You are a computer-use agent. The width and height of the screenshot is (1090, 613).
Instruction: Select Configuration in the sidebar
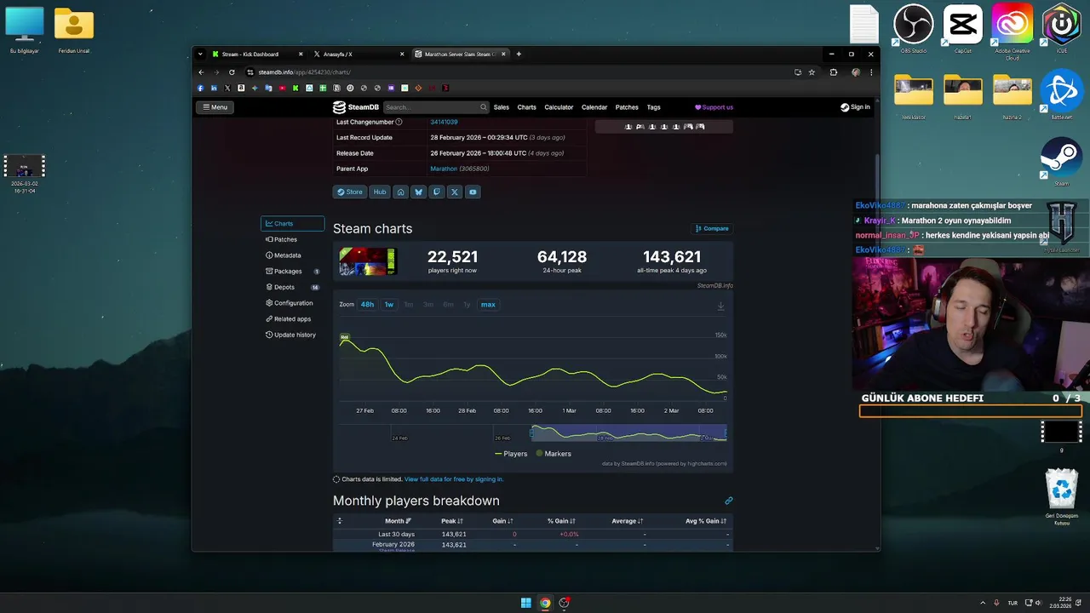click(x=292, y=303)
